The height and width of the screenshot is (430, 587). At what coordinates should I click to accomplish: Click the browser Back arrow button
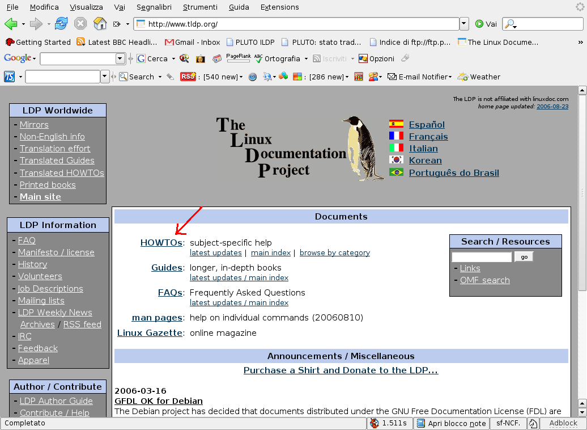point(11,24)
